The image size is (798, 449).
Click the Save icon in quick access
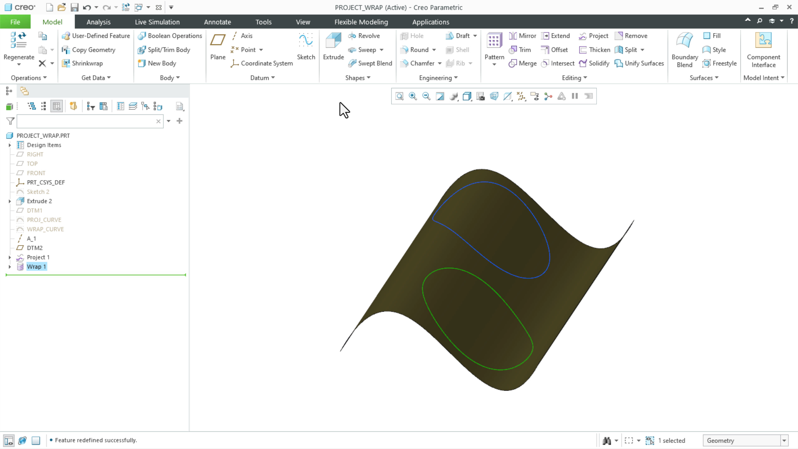(74, 7)
